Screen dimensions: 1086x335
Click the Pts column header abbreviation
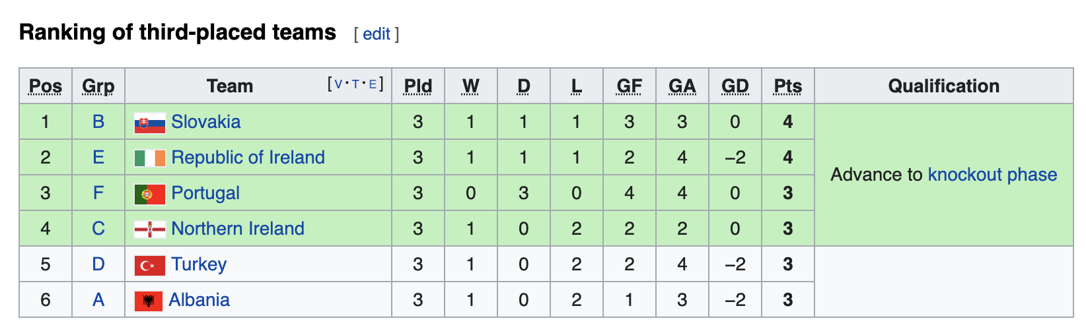click(787, 86)
